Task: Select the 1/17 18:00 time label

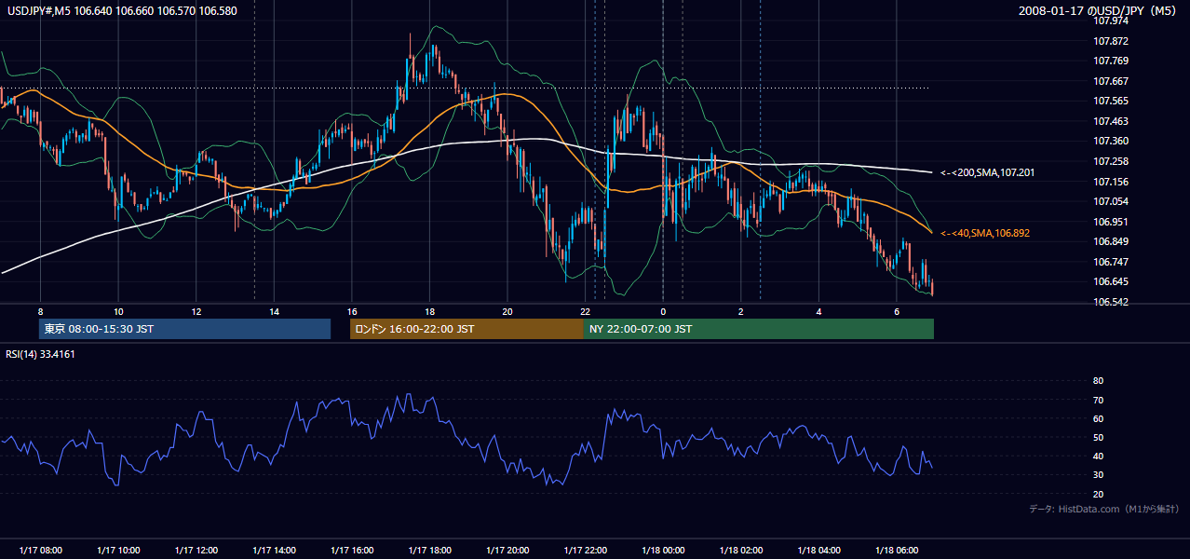Action: tap(429, 551)
